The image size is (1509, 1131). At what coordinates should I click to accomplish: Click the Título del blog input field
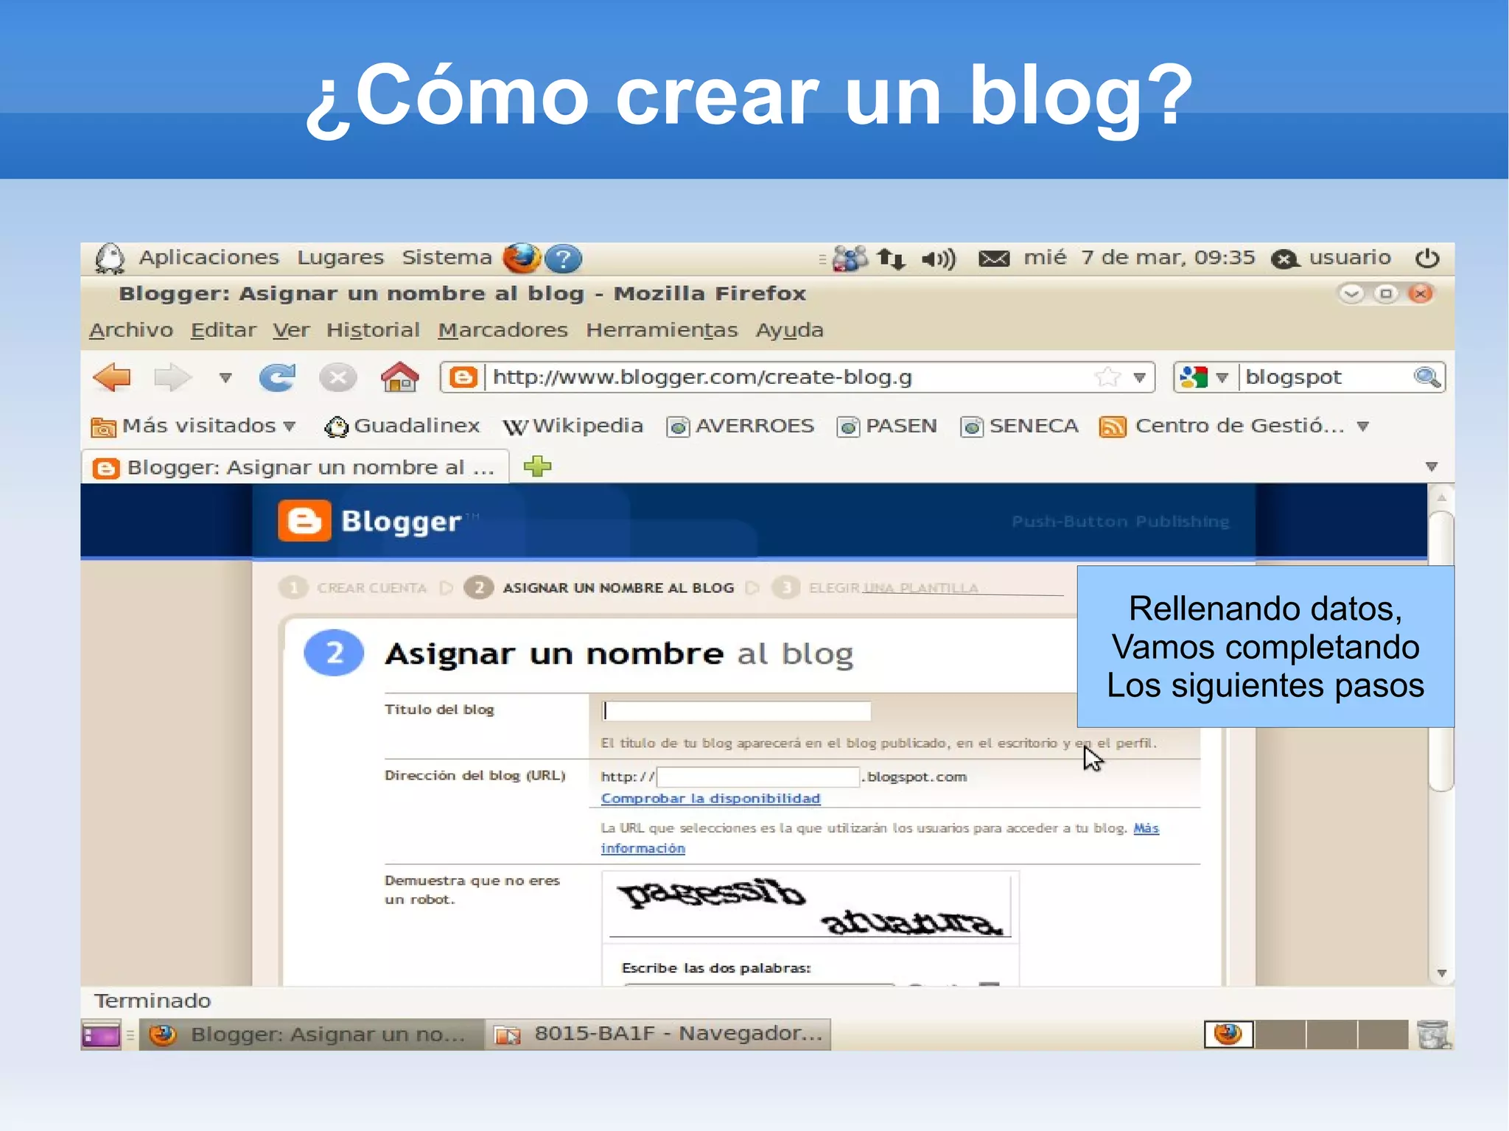coord(736,710)
